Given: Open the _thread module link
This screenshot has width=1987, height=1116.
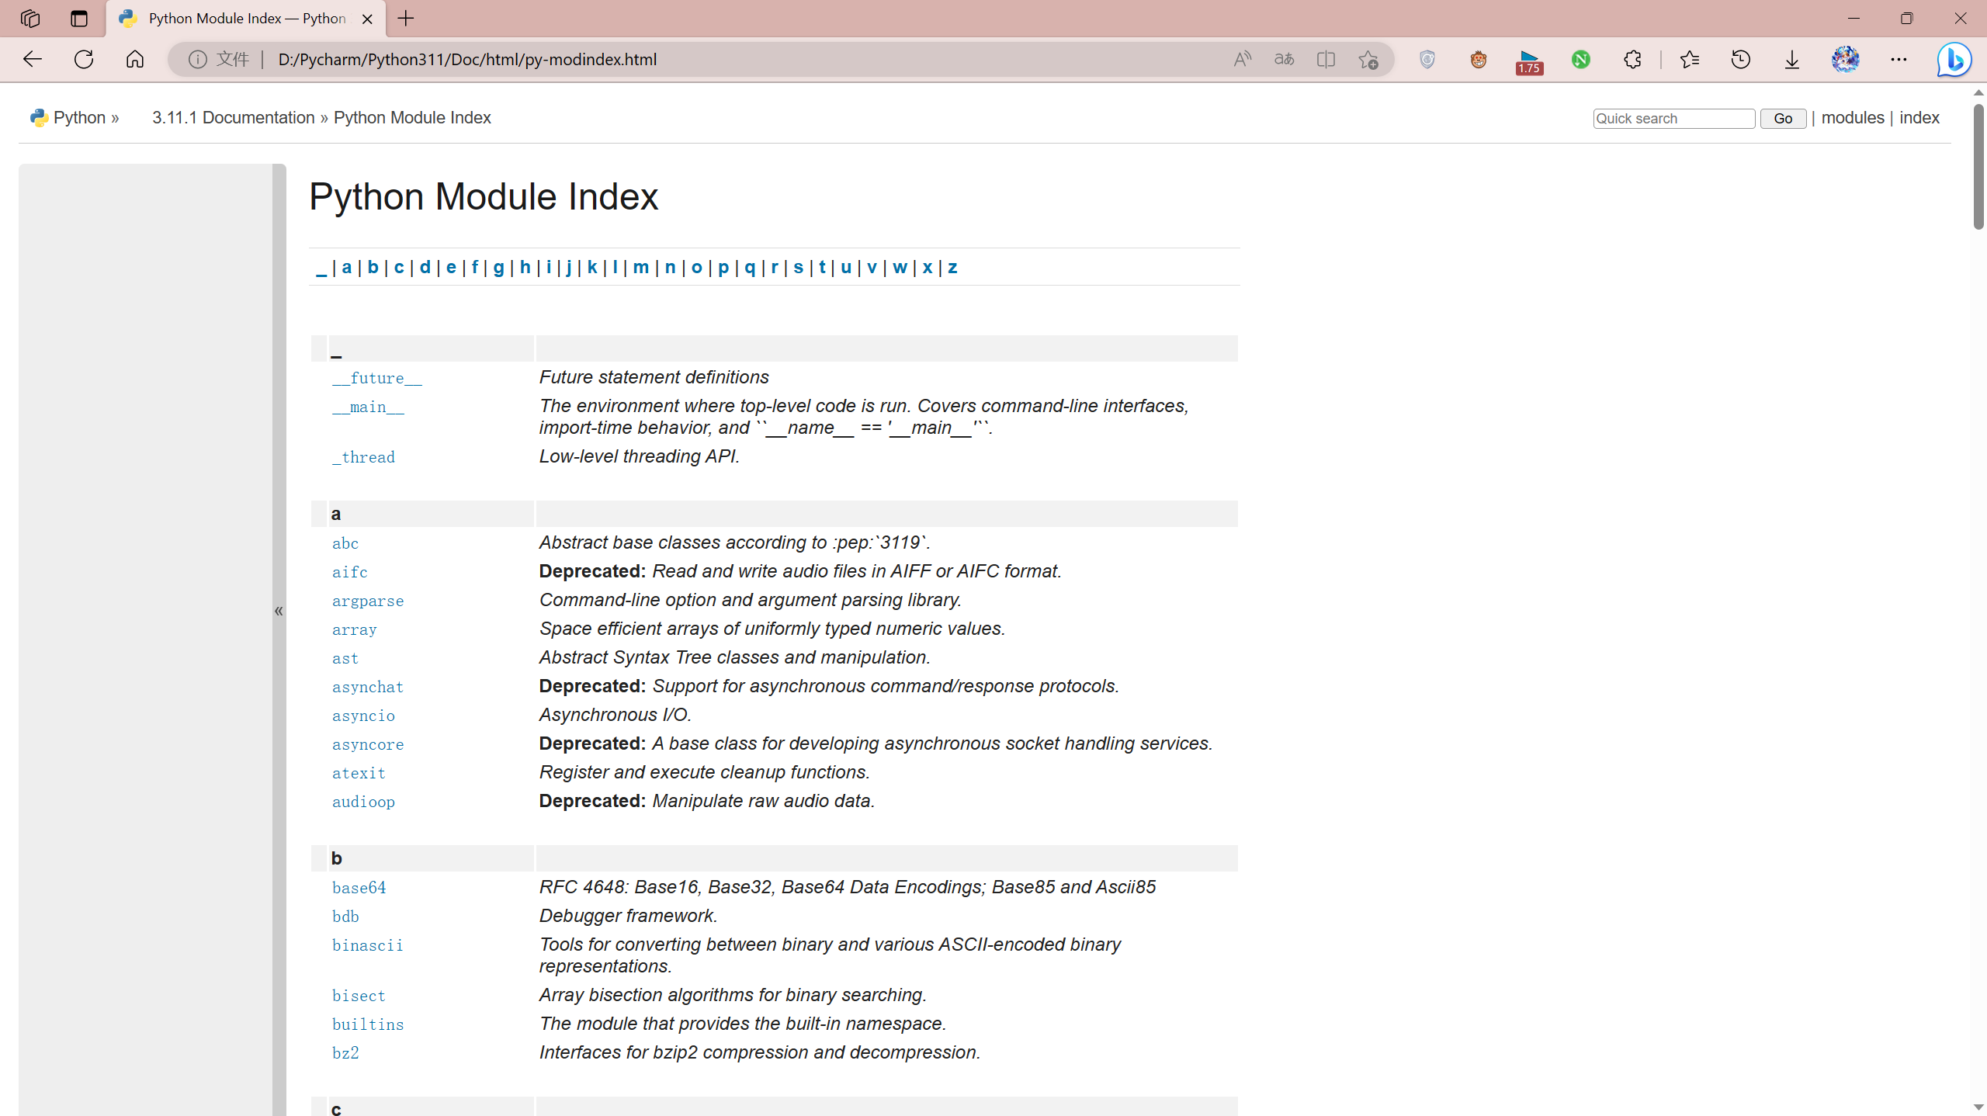Looking at the screenshot, I should 363,457.
